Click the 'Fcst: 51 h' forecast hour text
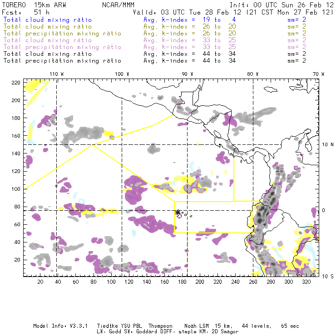This screenshot has height=336, width=336. [25, 12]
